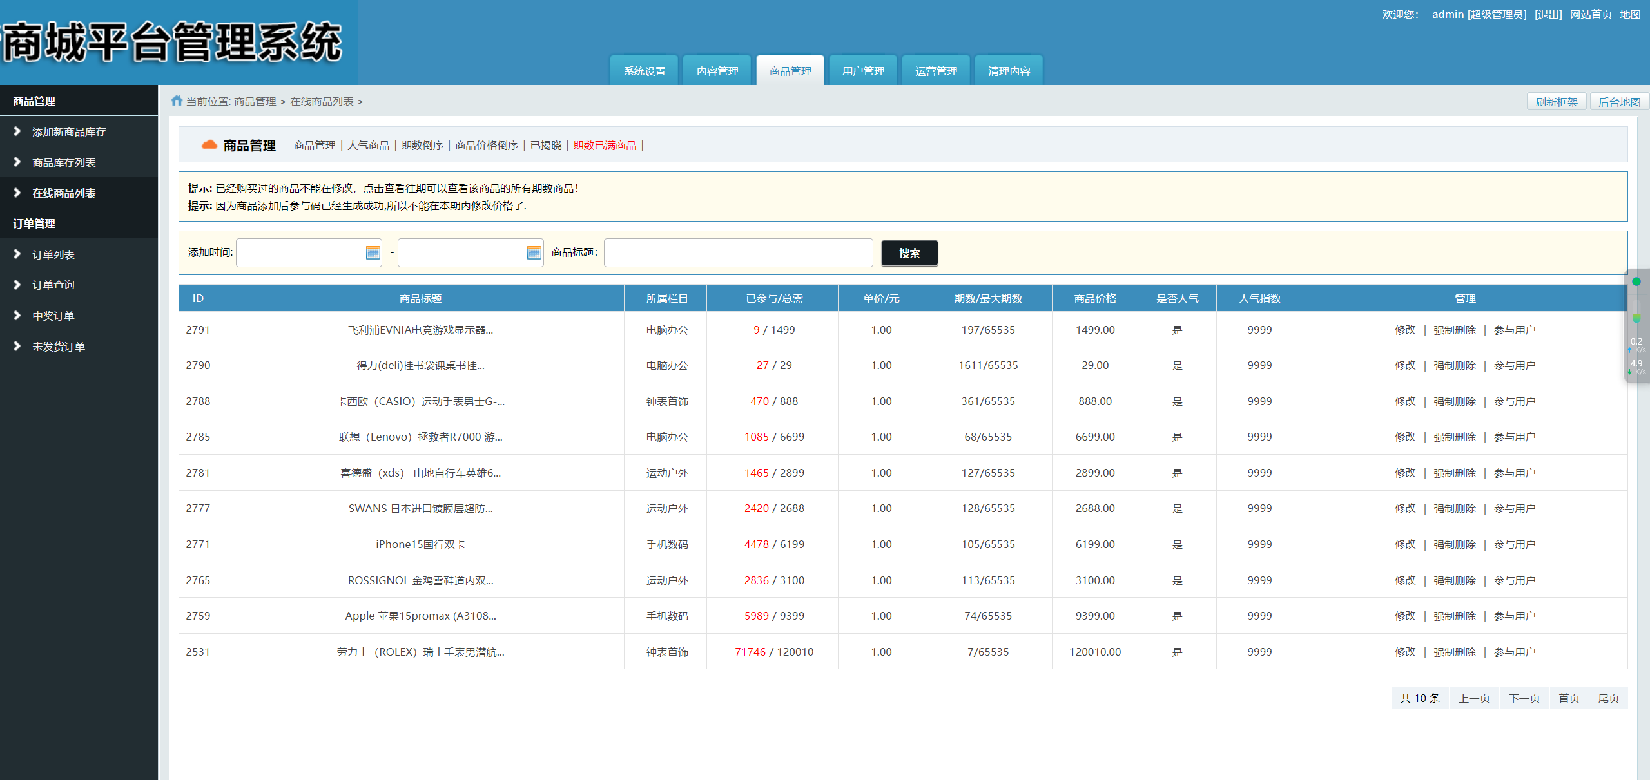1650x780 pixels.
Task: Click the 商品标题 search input field
Action: tap(737, 252)
